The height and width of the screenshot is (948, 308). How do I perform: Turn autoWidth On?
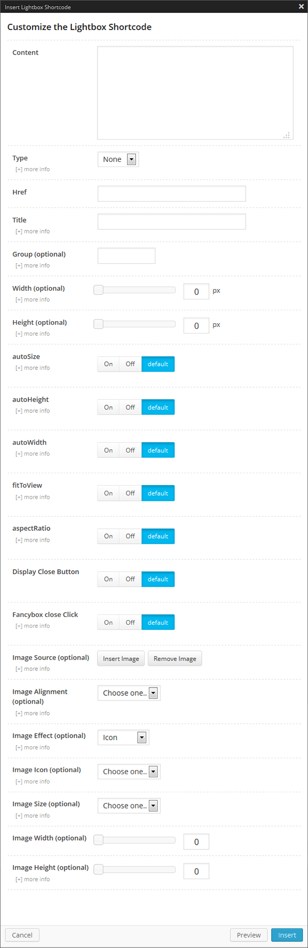[x=108, y=450]
